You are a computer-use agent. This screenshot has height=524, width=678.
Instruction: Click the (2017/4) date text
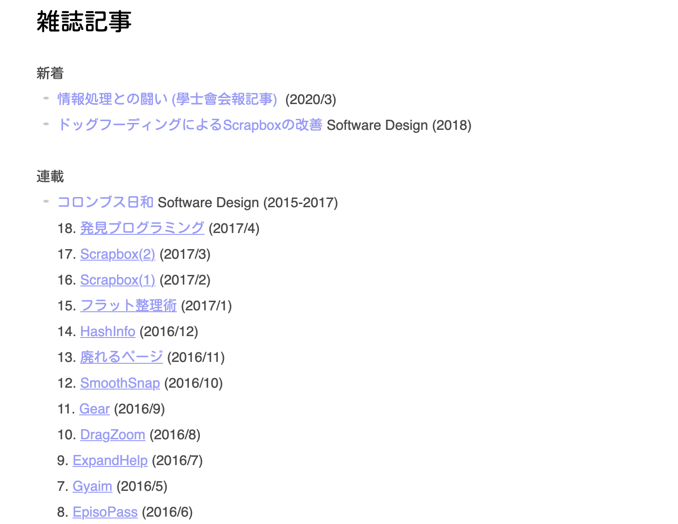pos(234,228)
